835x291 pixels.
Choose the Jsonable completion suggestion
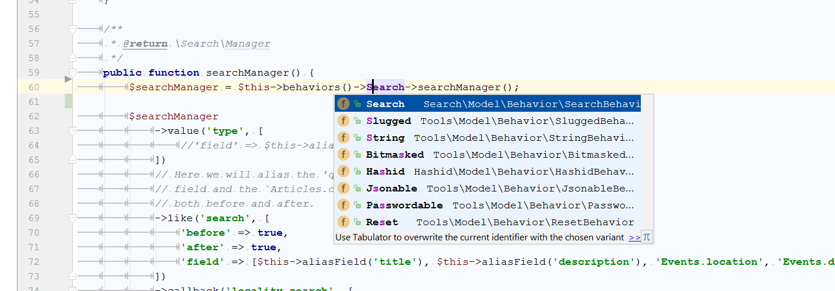tap(487, 189)
